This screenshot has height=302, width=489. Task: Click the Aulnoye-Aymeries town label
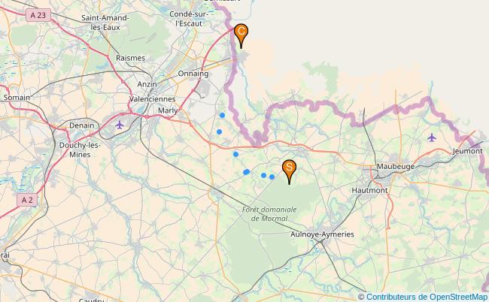click(x=322, y=234)
